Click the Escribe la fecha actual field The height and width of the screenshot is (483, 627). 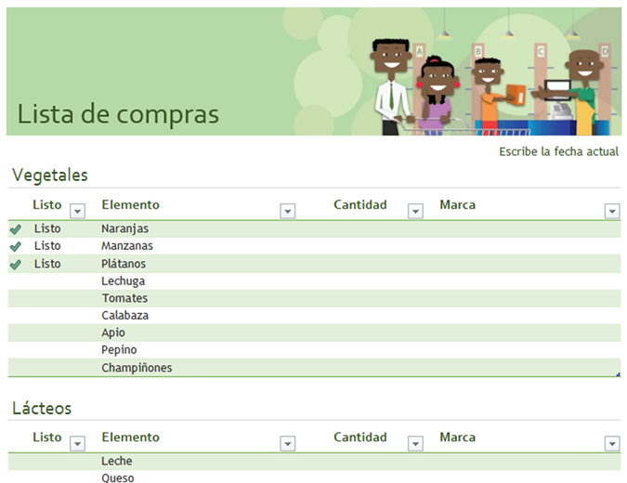point(558,151)
